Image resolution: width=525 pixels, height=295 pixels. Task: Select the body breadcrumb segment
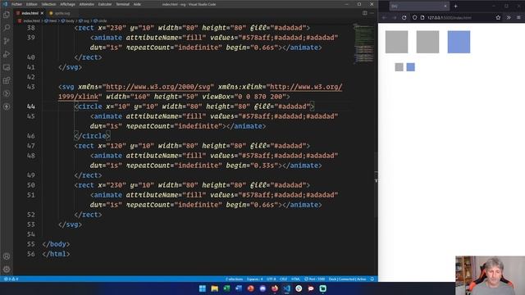point(68,20)
